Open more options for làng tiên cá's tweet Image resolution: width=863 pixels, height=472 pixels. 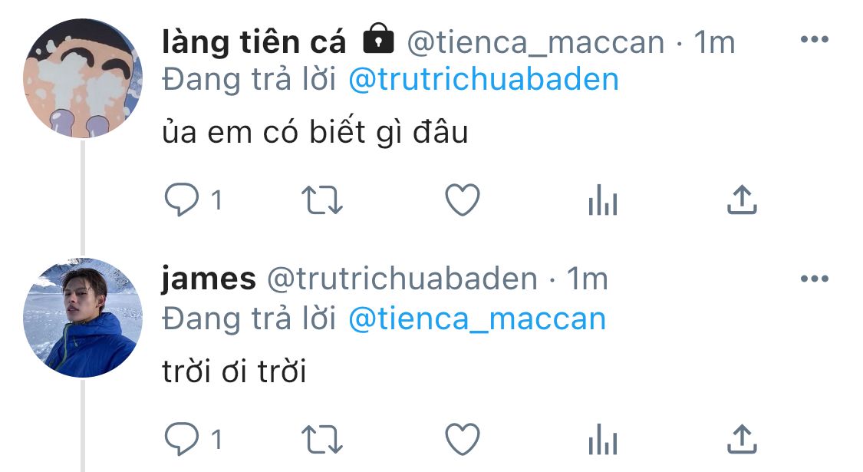[x=814, y=40]
